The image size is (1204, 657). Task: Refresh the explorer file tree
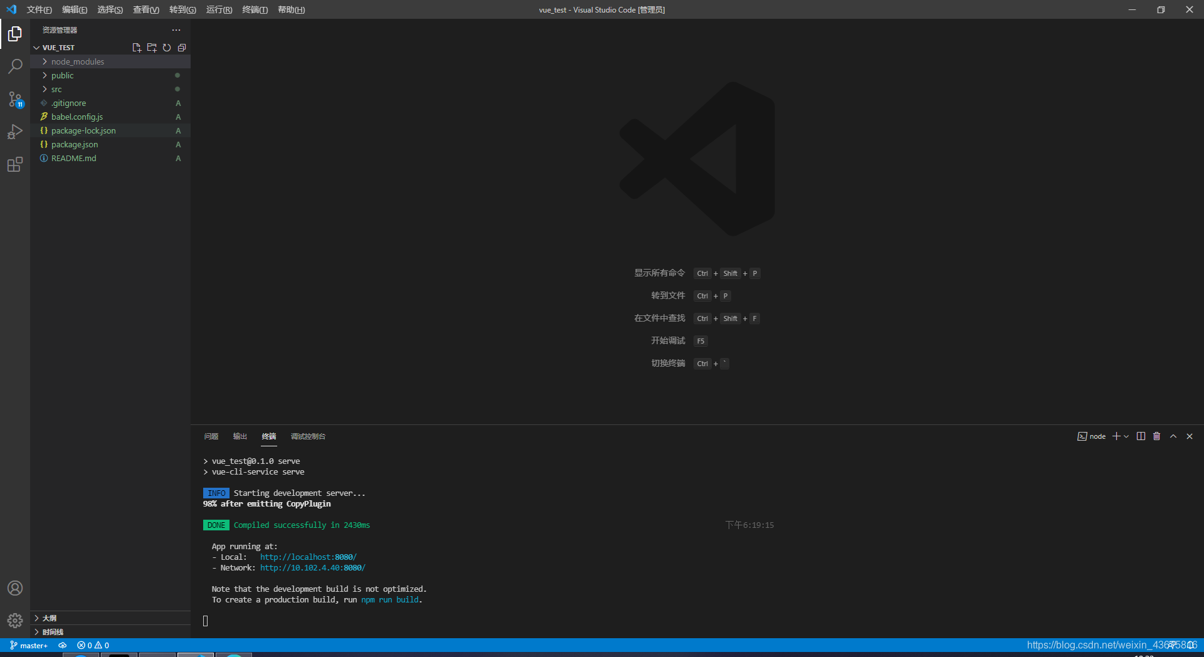(x=167, y=48)
